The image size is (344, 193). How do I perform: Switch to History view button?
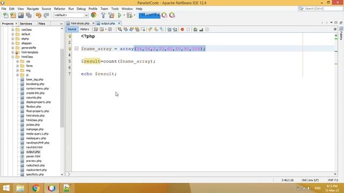84,29
